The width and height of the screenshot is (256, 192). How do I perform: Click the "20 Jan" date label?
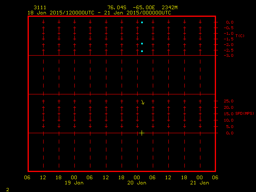[x=137, y=183]
